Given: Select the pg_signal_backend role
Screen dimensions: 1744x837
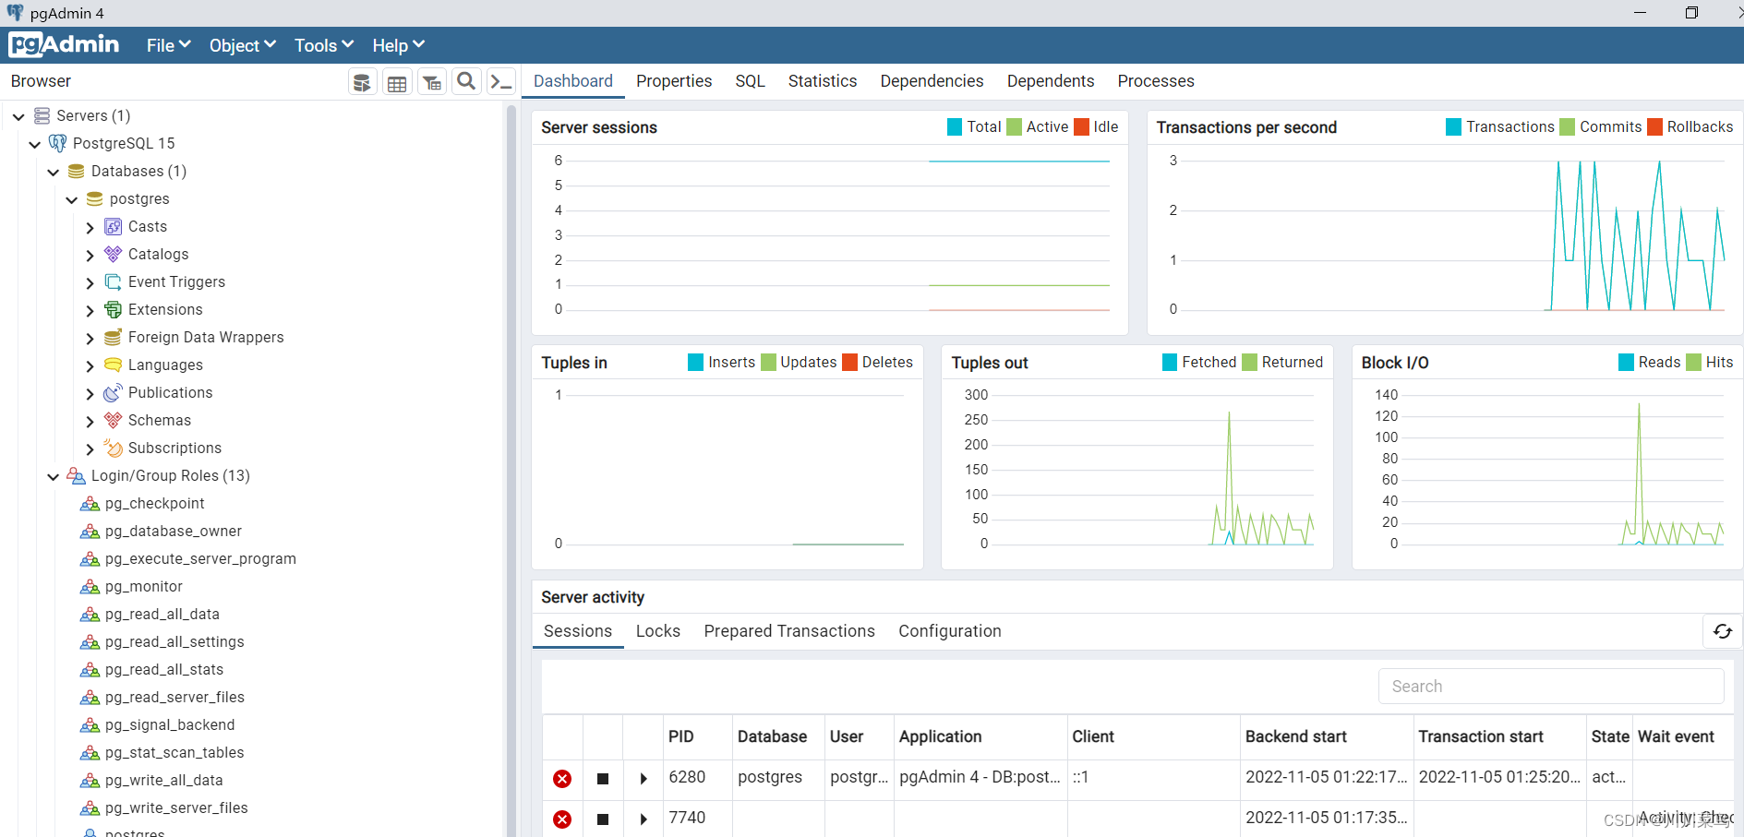Looking at the screenshot, I should [x=170, y=725].
